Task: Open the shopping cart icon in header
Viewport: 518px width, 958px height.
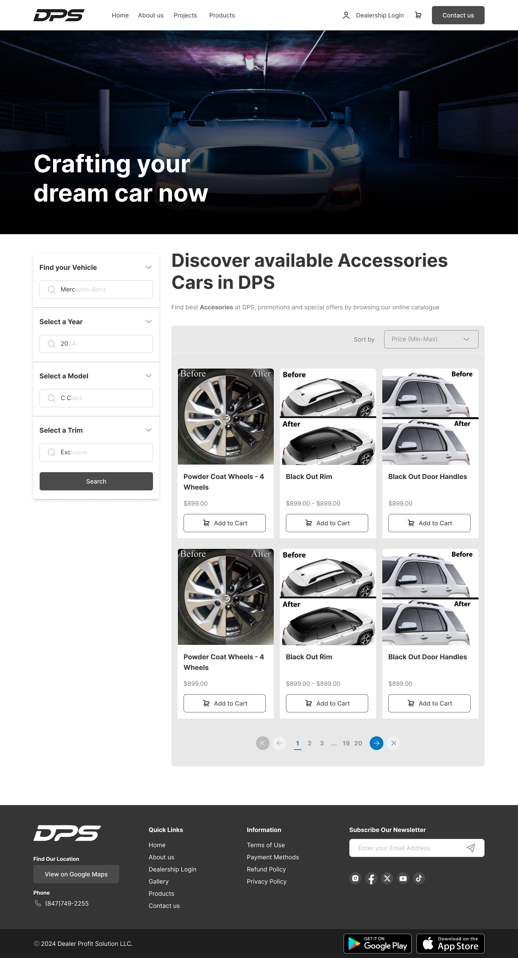Action: [418, 15]
